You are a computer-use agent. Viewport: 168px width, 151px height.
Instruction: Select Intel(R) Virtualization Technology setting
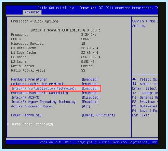tap(43, 88)
